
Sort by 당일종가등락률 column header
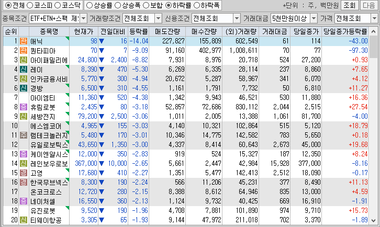coord(345,31)
